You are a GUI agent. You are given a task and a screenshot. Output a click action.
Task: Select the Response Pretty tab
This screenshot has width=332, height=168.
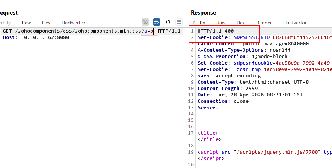pos(199,22)
